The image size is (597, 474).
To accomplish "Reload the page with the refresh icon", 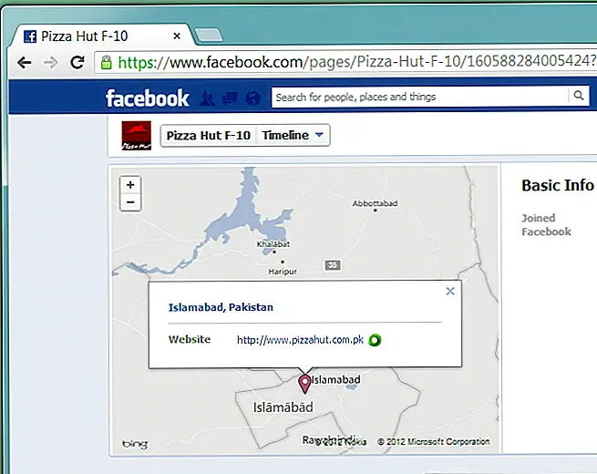I will tap(77, 62).
